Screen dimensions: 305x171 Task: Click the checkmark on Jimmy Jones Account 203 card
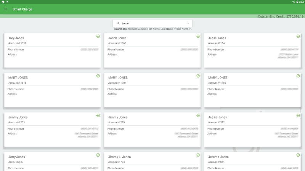98,116
